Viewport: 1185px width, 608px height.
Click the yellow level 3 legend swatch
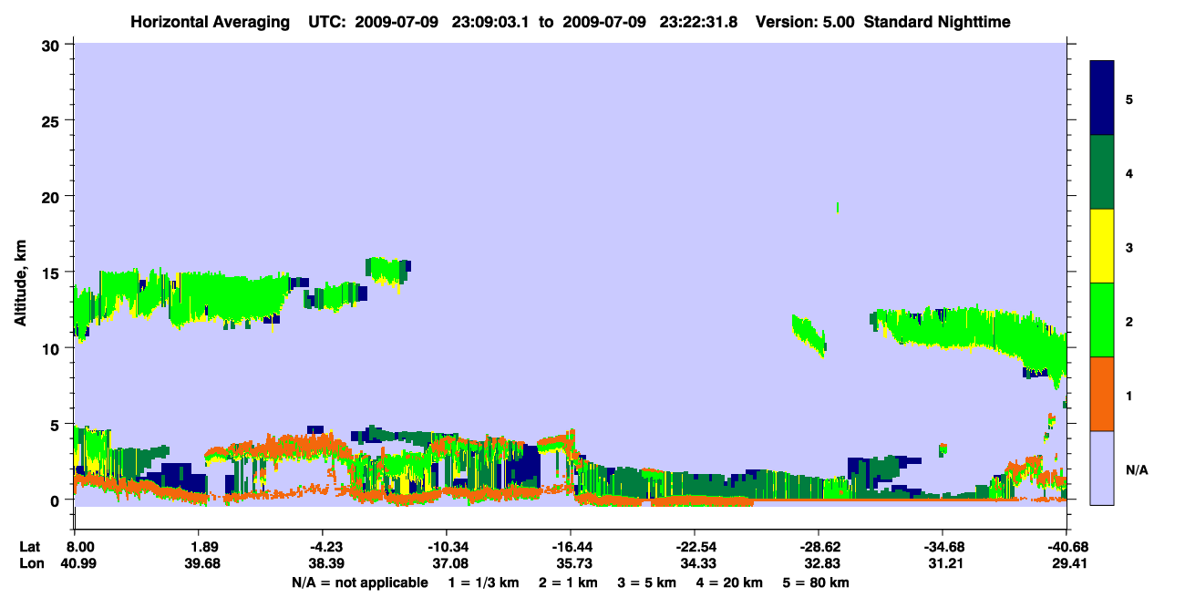coord(1102,246)
